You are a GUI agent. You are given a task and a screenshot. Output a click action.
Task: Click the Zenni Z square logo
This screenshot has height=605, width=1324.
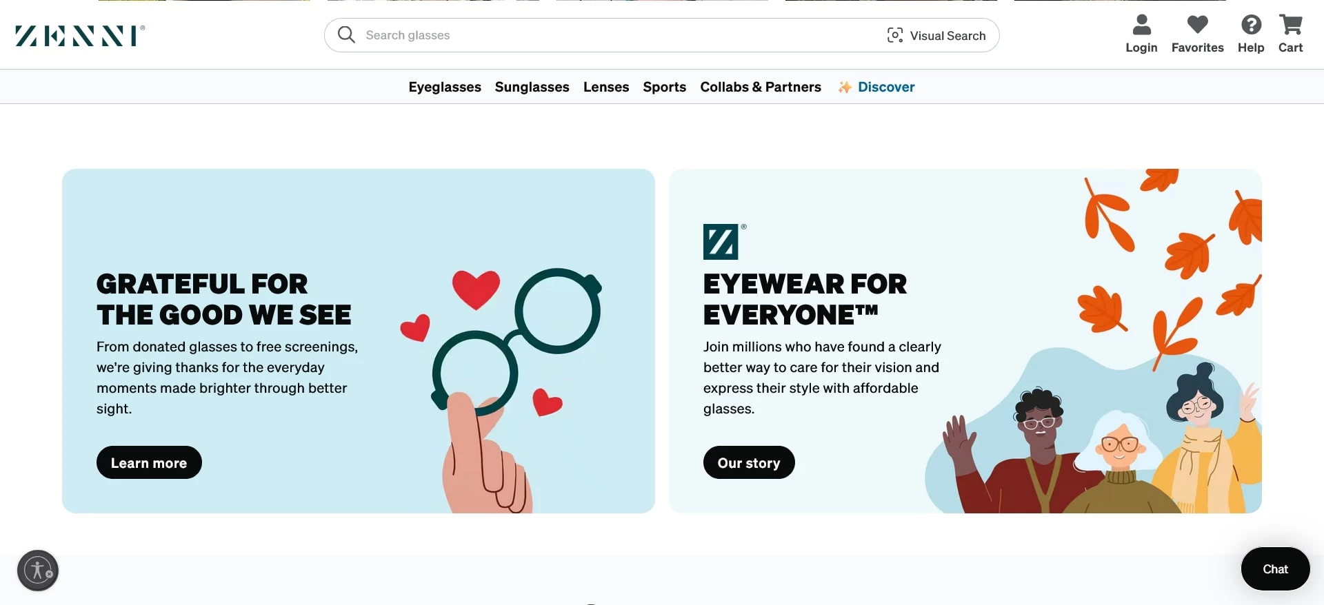pos(721,242)
